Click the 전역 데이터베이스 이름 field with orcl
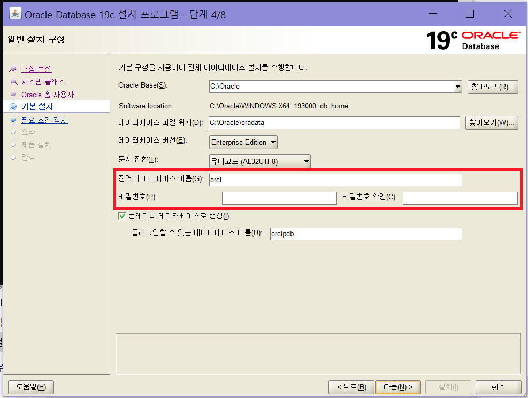This screenshot has width=528, height=398. pos(335,180)
